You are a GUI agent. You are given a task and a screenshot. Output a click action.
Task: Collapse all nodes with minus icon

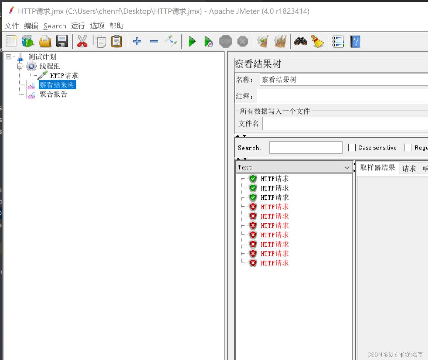click(154, 41)
